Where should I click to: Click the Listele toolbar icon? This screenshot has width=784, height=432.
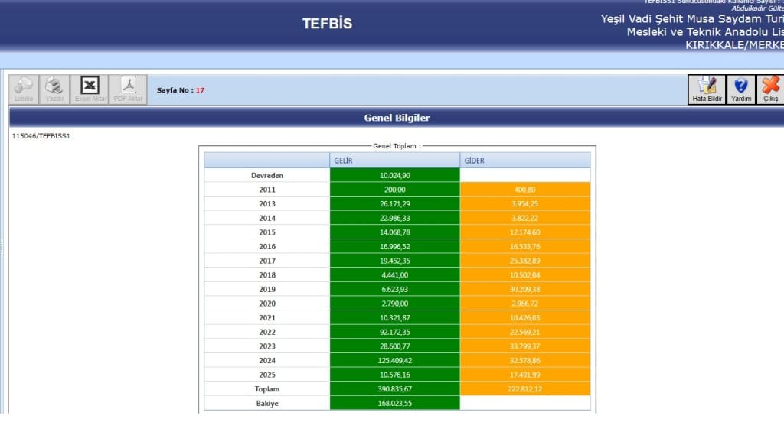coord(24,89)
